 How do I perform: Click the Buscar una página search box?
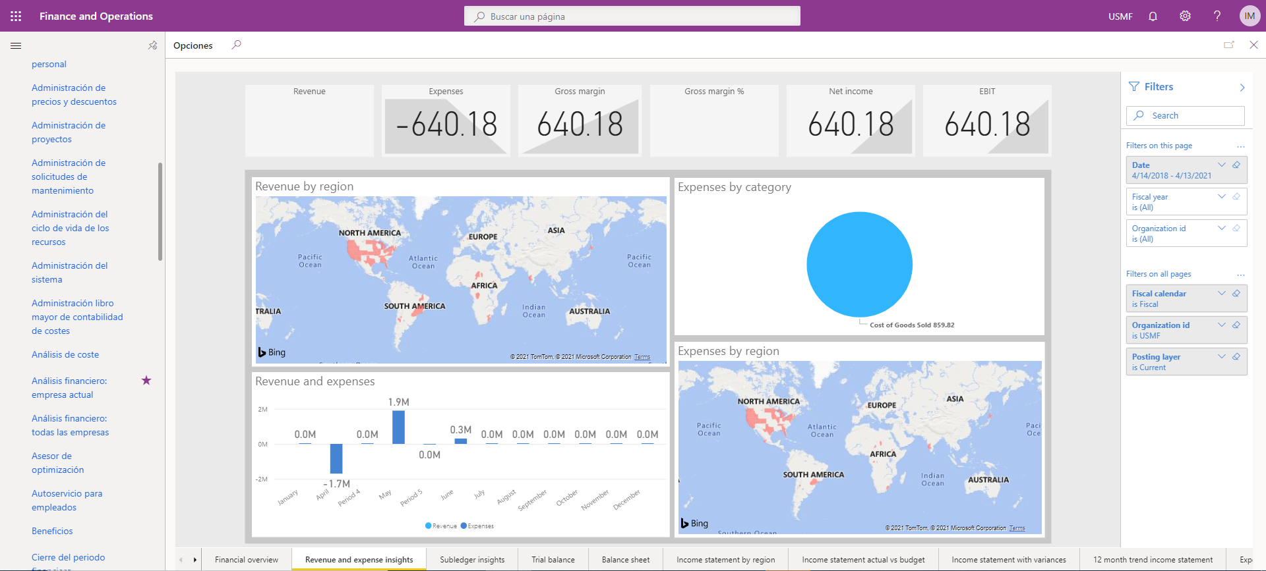click(632, 16)
